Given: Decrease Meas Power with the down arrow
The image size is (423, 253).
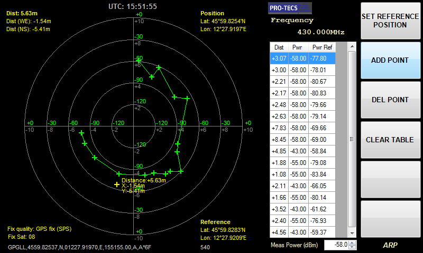Looking at the screenshot, I should (352, 247).
